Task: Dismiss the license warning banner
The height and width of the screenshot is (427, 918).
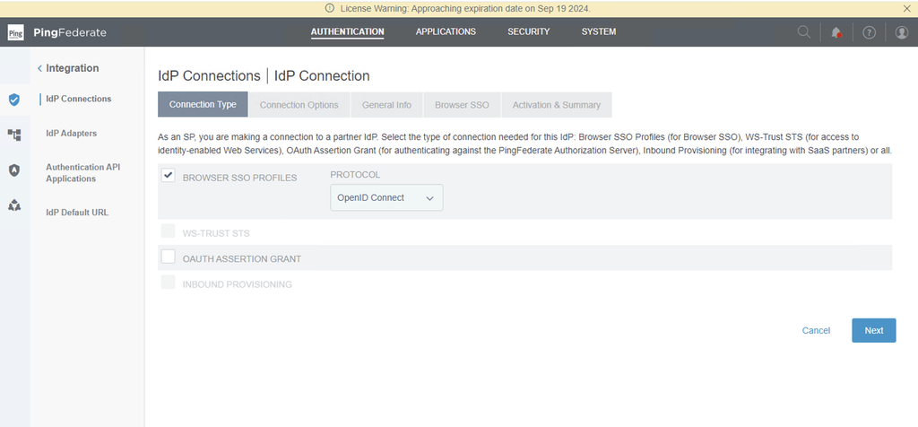Action: 907,8
